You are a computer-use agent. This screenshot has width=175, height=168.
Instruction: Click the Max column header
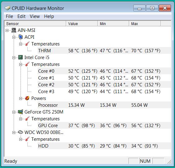click(x=145, y=24)
